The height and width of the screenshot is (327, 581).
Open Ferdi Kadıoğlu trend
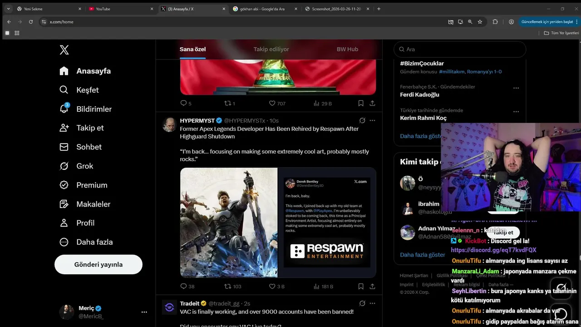point(419,94)
